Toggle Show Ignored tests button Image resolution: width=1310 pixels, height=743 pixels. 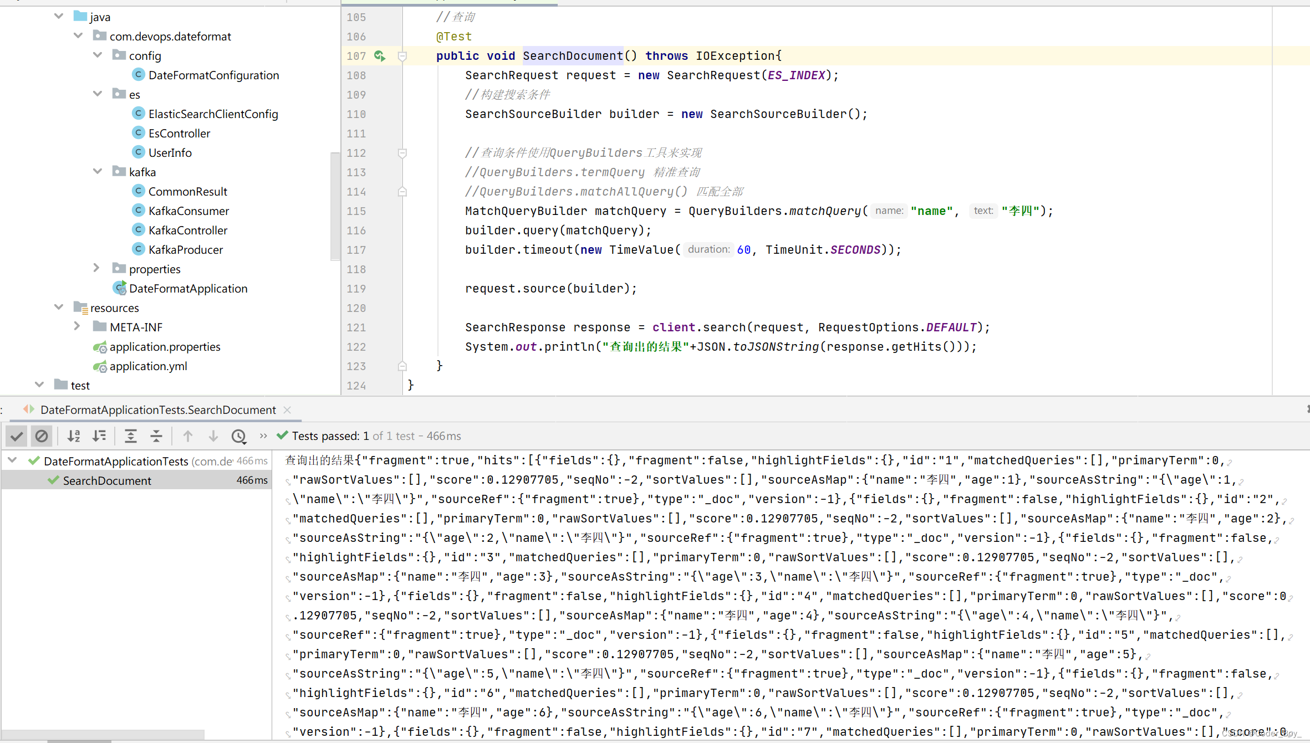pos(42,437)
